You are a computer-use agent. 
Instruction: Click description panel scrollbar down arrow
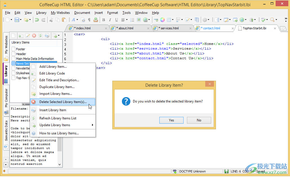[x=60, y=164]
